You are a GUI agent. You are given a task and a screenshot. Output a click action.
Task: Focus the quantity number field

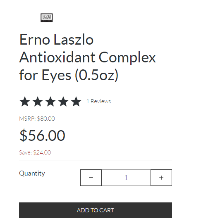pos(126,178)
